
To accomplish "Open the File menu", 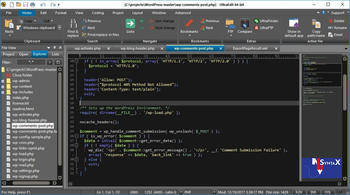I will click(x=9, y=13).
